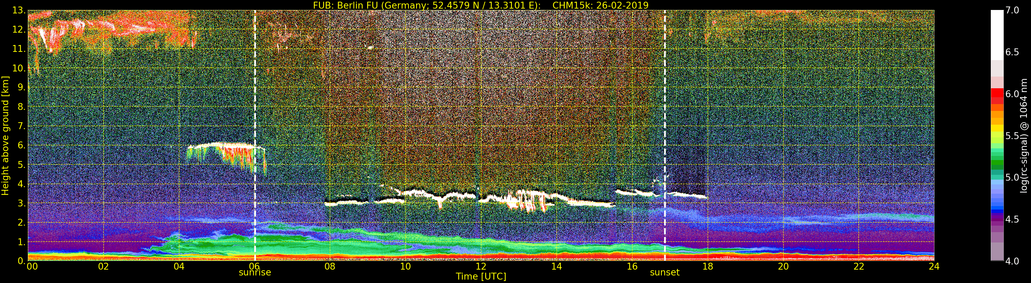This screenshot has width=1031, height=283.
Task: Click the colorbar value '7.0'
Action: (1012, 10)
